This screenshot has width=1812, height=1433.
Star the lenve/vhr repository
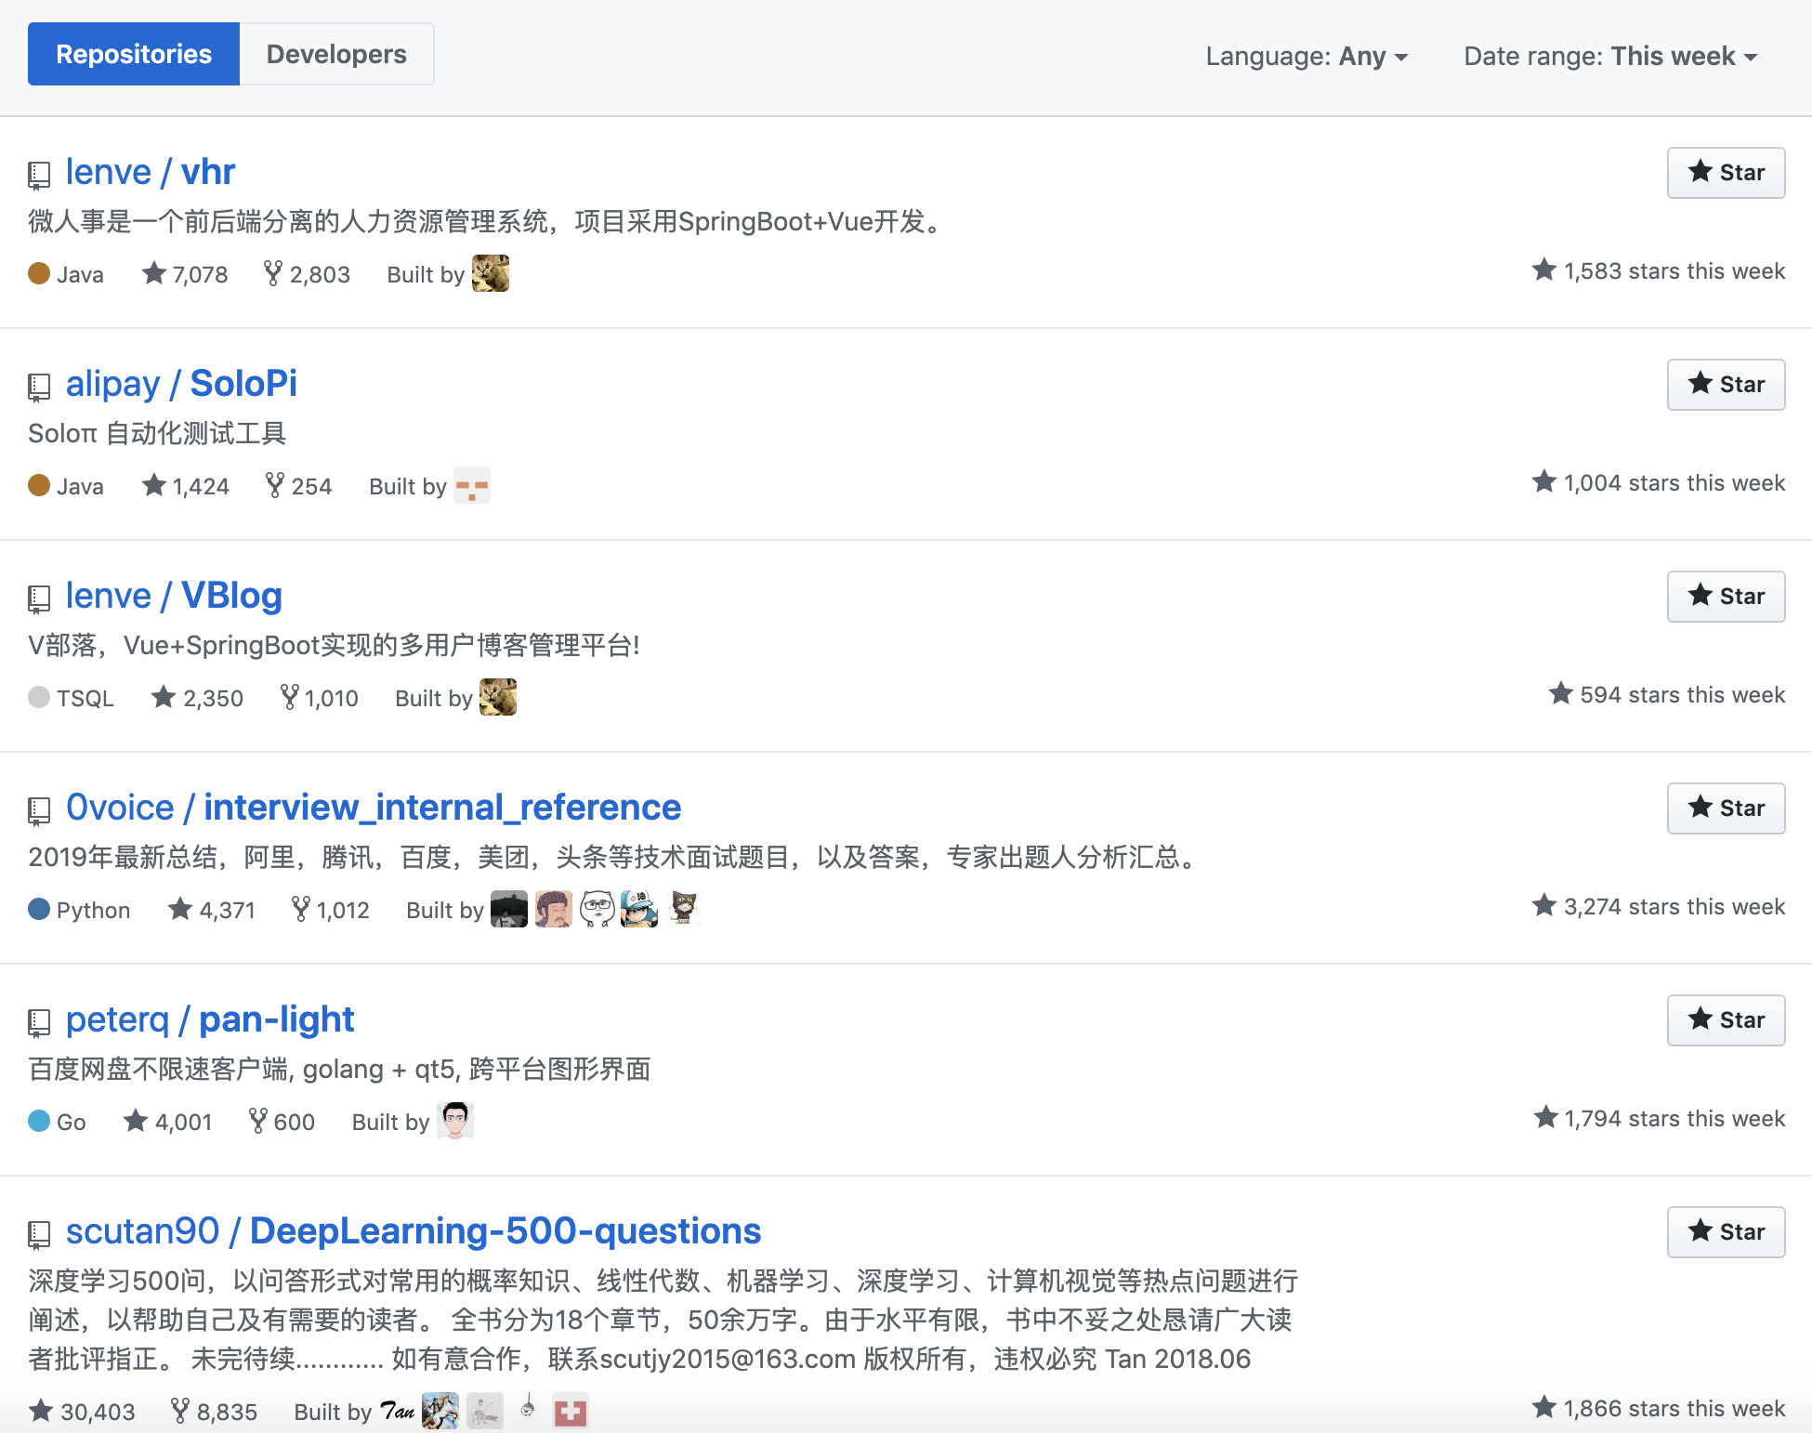[1725, 173]
